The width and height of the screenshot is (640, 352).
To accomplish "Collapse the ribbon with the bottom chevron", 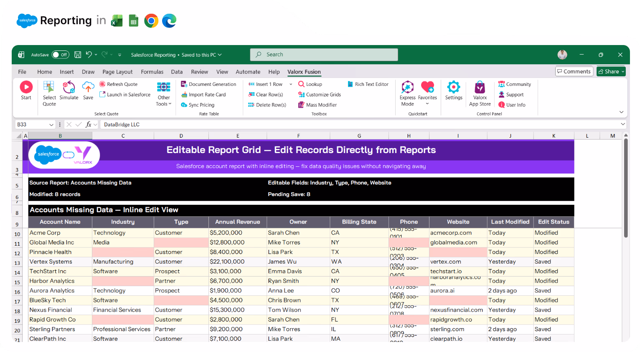I will point(621,112).
